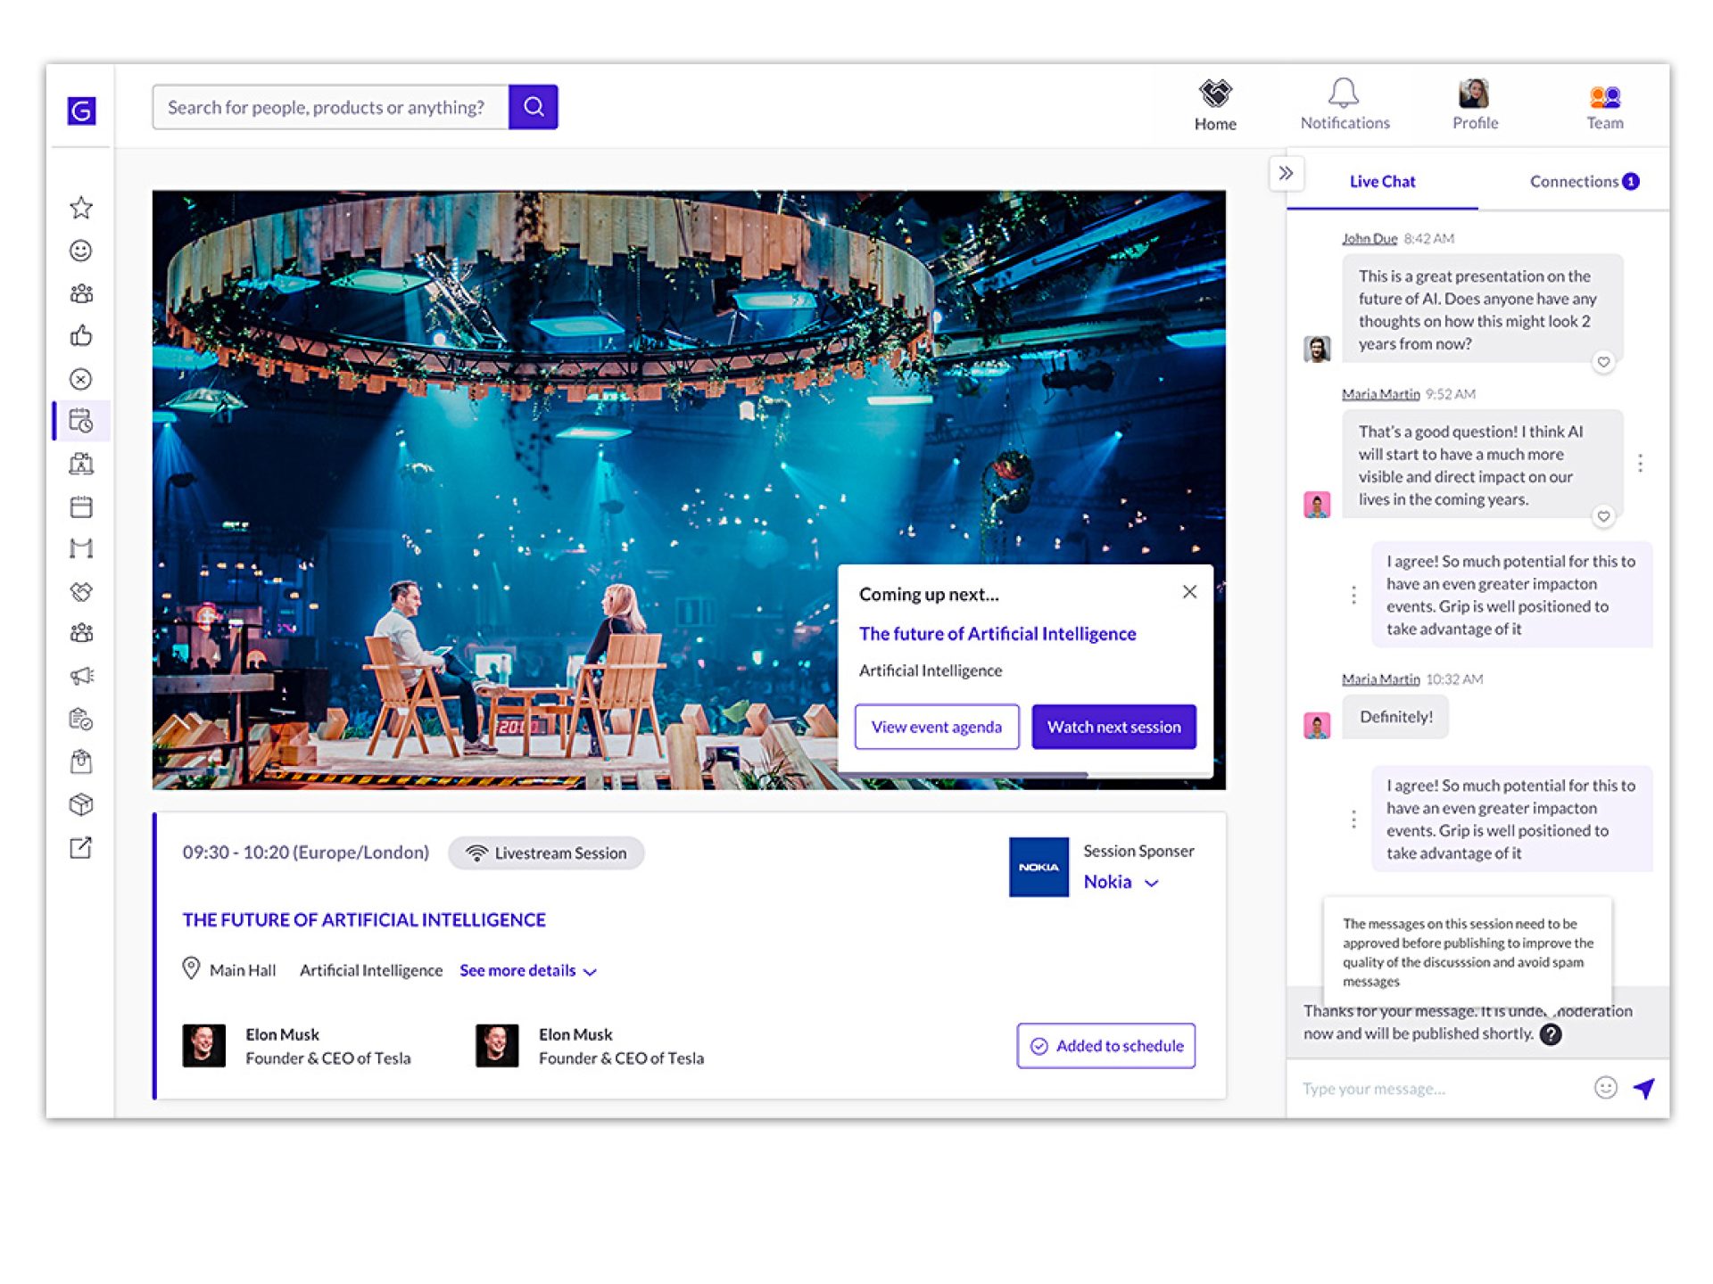Click the livestream video player
1713x1284 pixels.
[689, 490]
